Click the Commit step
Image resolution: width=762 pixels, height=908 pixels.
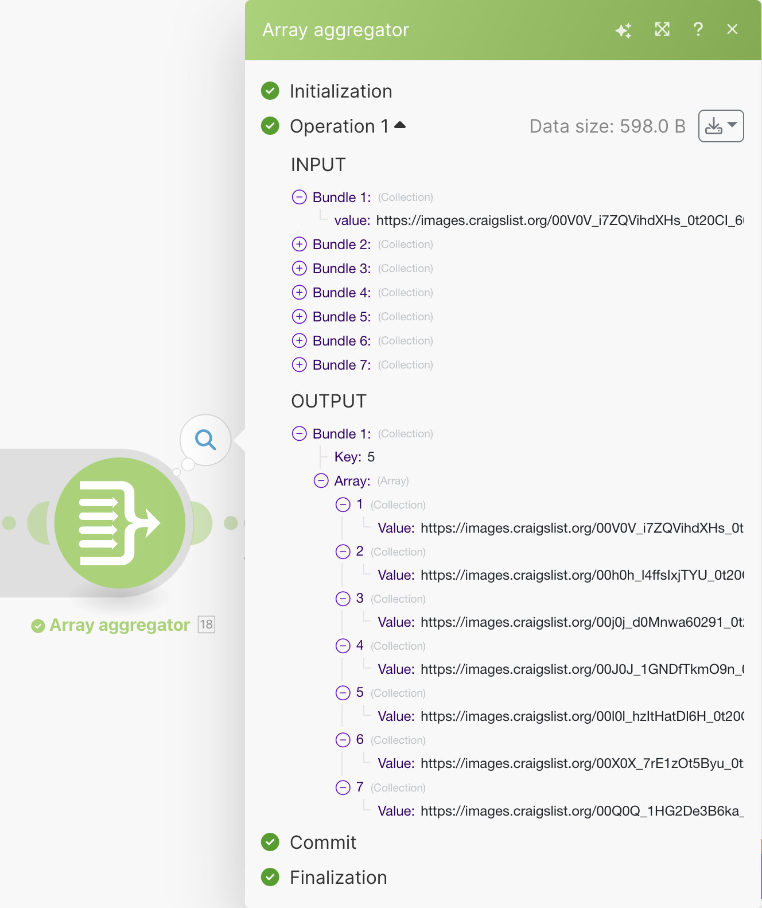(323, 843)
